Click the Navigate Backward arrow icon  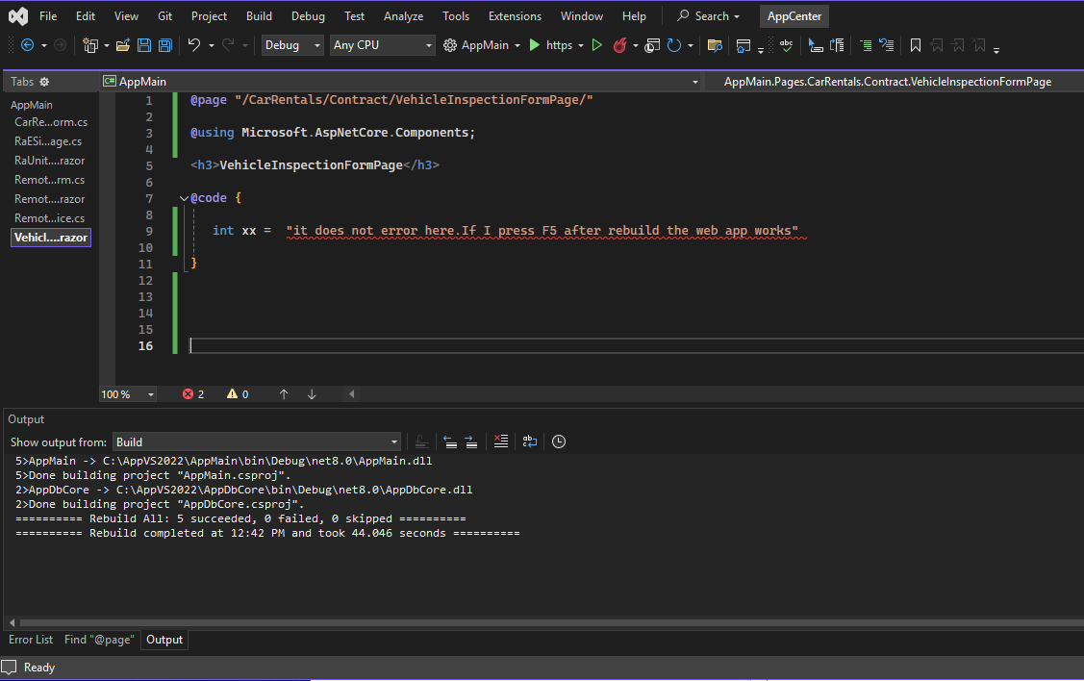pyautogui.click(x=28, y=45)
